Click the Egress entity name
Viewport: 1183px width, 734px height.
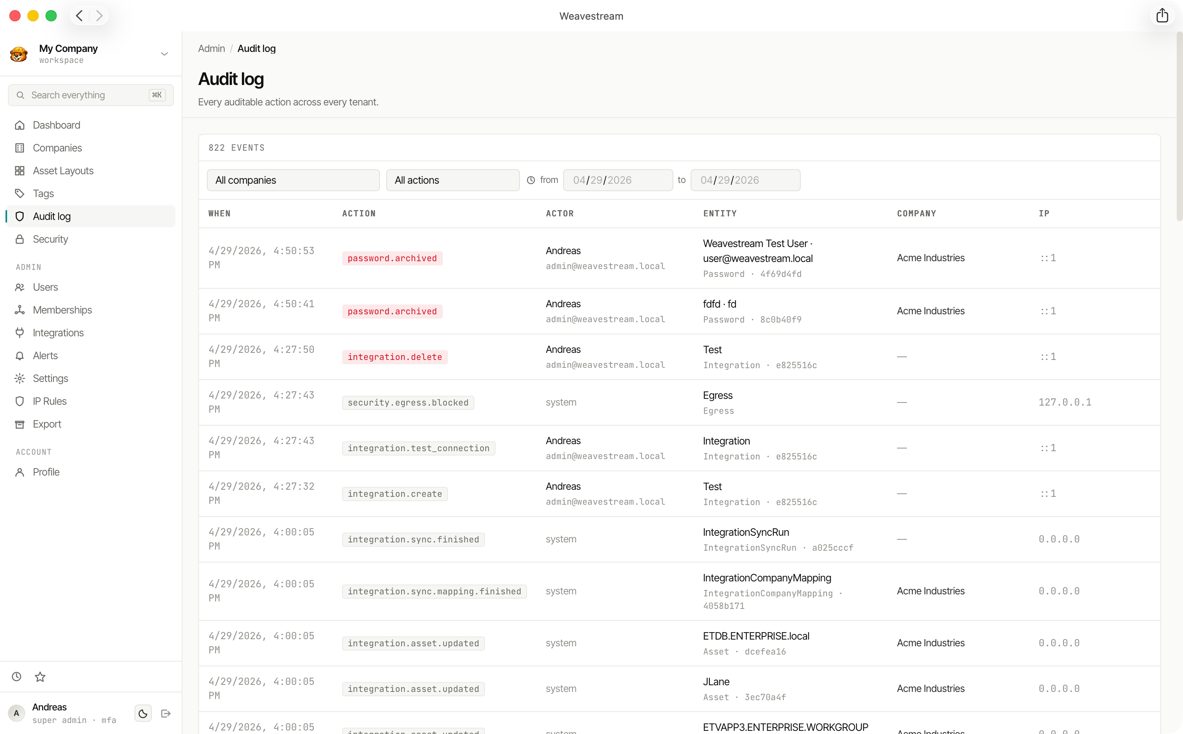pos(718,396)
